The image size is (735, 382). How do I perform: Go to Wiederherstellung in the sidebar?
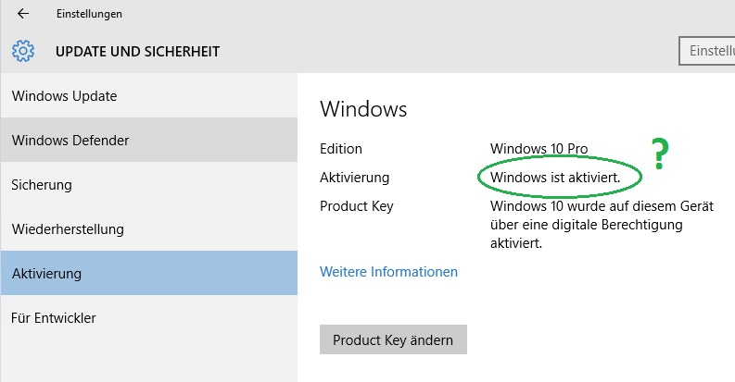pyautogui.click(x=149, y=228)
